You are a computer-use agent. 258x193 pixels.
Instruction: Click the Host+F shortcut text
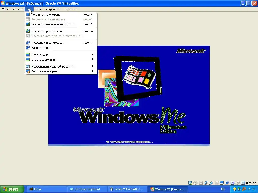pos(88,15)
